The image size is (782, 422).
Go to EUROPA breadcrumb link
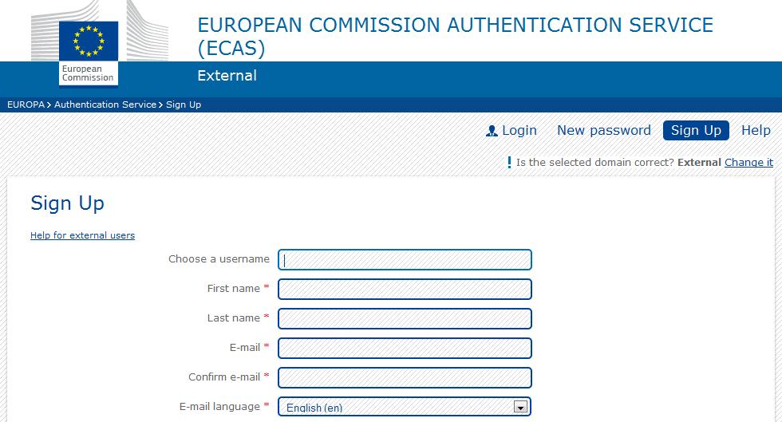click(x=26, y=105)
